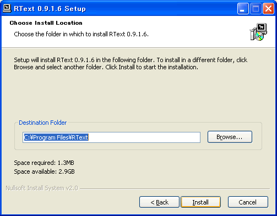Go back with the Back button
Viewport: 277px width, 216px height.
(x=159, y=202)
